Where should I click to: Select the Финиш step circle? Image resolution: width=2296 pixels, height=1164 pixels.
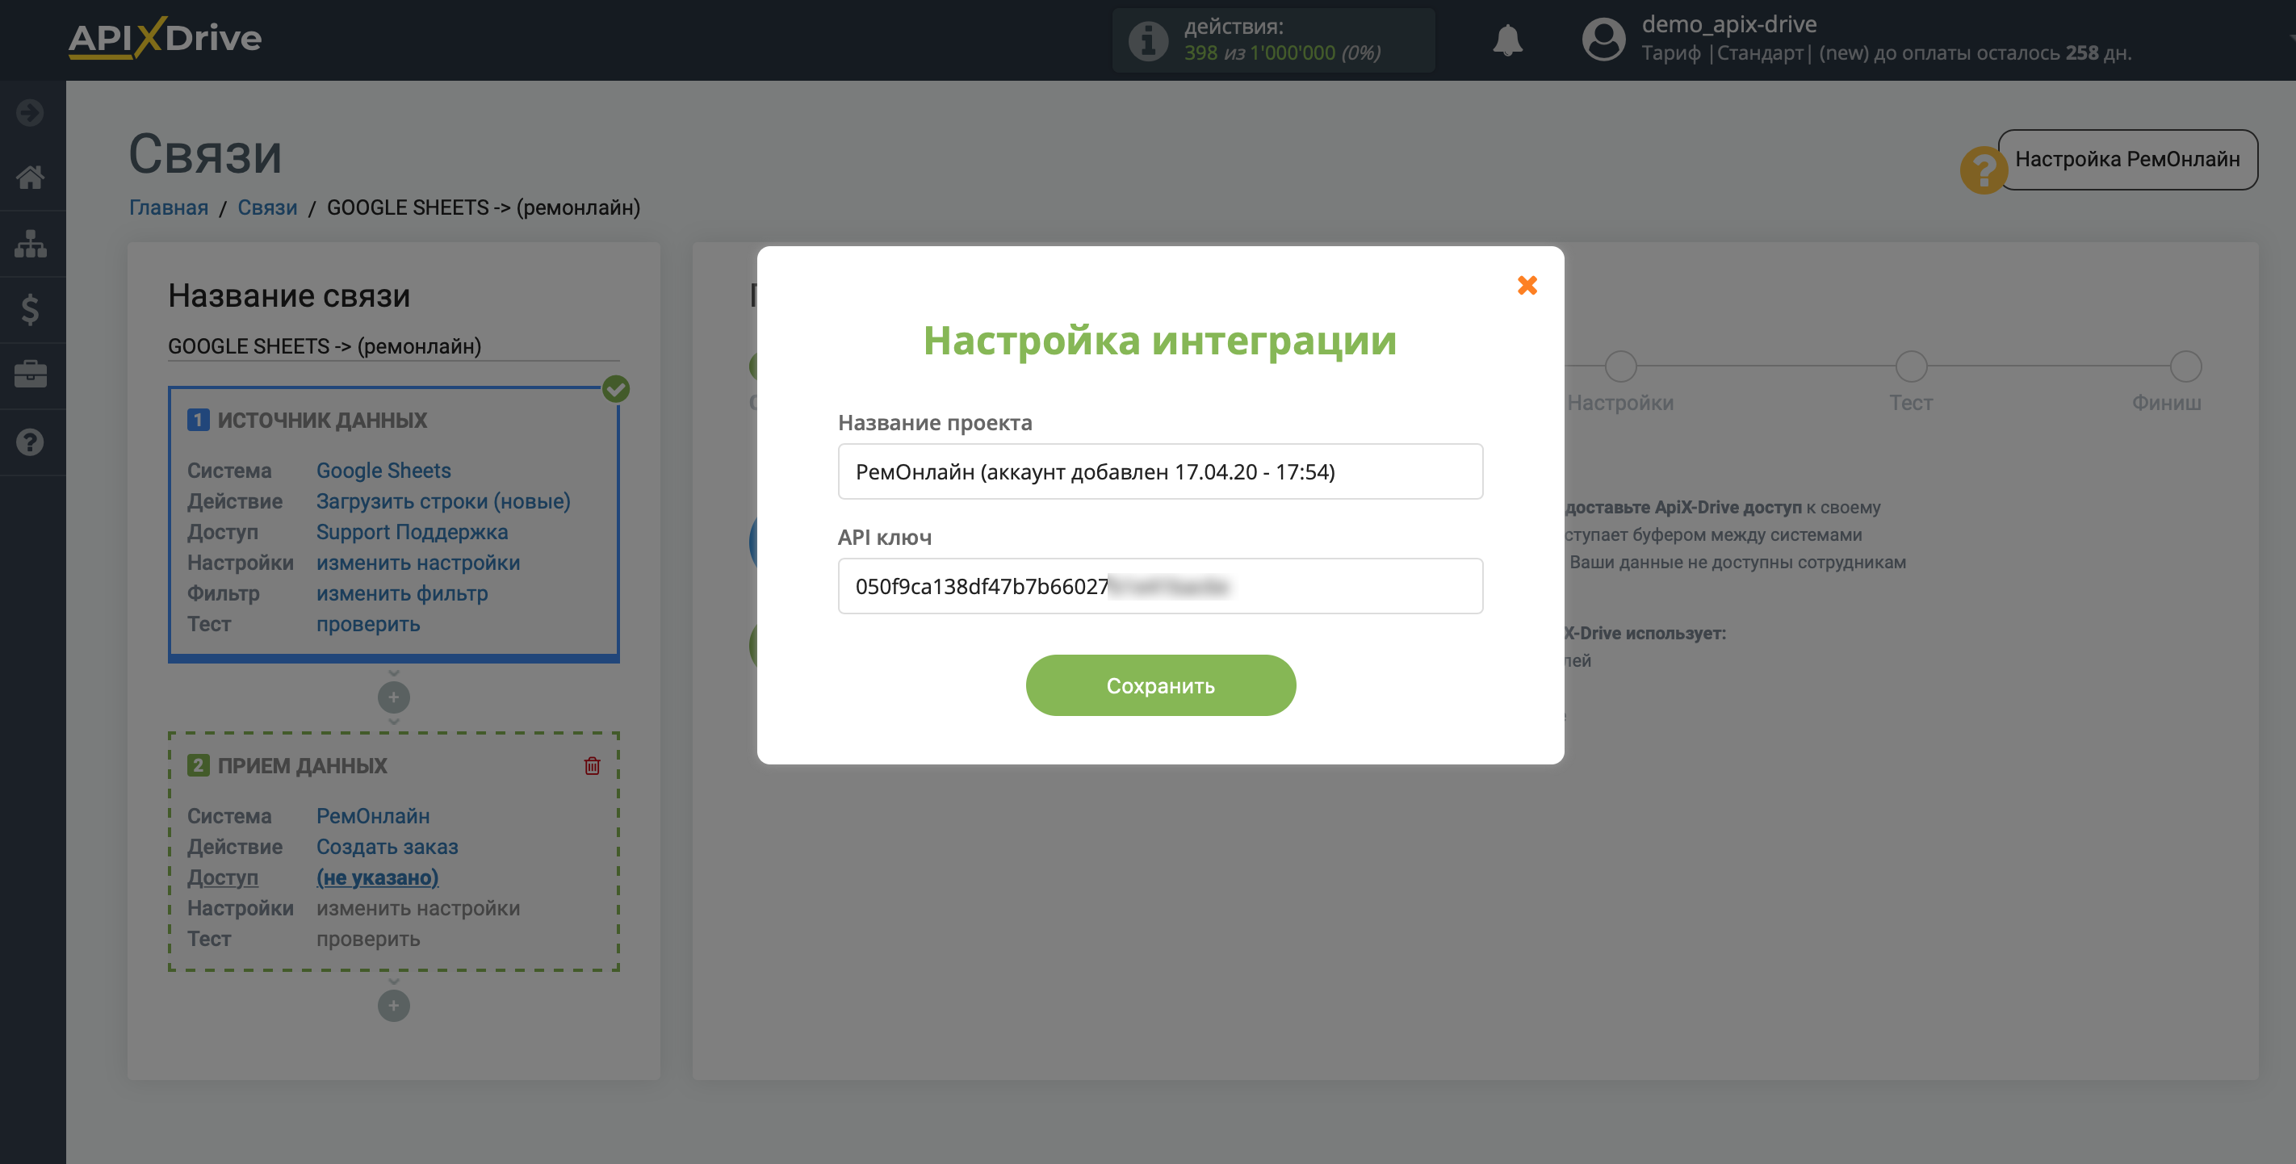tap(2185, 366)
